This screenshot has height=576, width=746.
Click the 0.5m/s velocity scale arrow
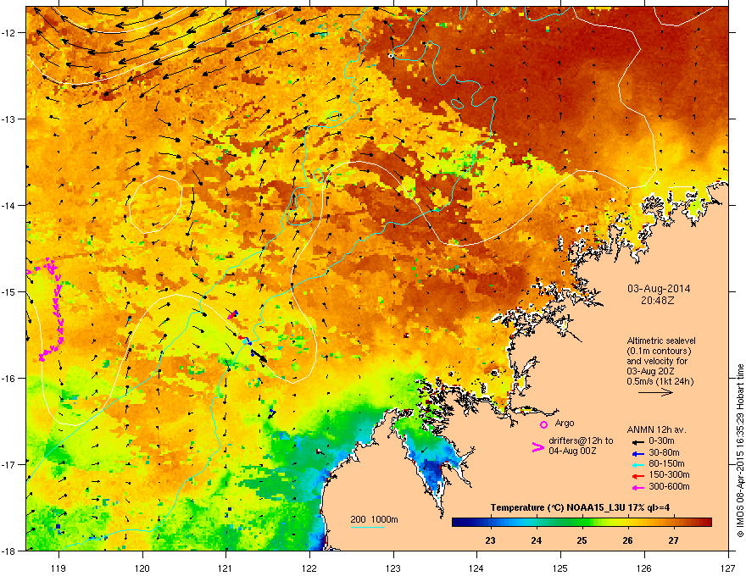point(655,392)
